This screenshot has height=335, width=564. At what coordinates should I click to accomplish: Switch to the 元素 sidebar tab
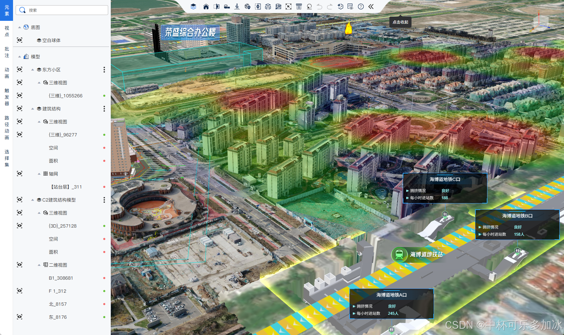[7, 10]
